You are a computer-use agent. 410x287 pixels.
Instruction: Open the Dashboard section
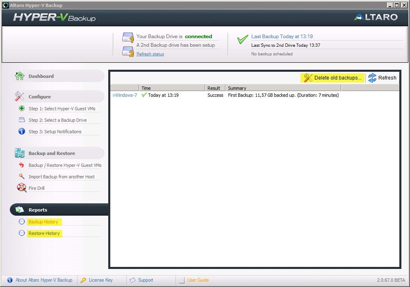41,76
